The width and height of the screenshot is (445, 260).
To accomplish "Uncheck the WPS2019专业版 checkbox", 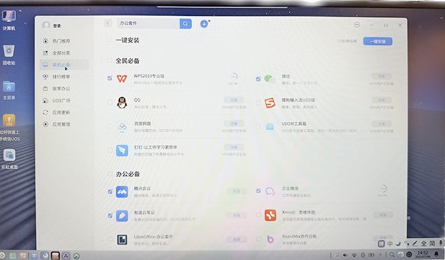I will [110, 78].
